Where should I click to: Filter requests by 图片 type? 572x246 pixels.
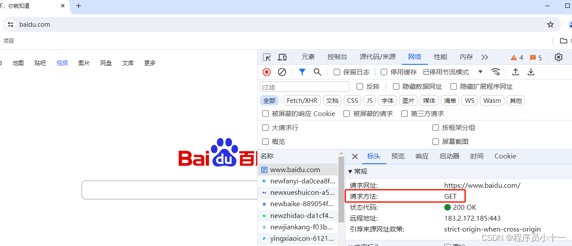pyautogui.click(x=408, y=101)
